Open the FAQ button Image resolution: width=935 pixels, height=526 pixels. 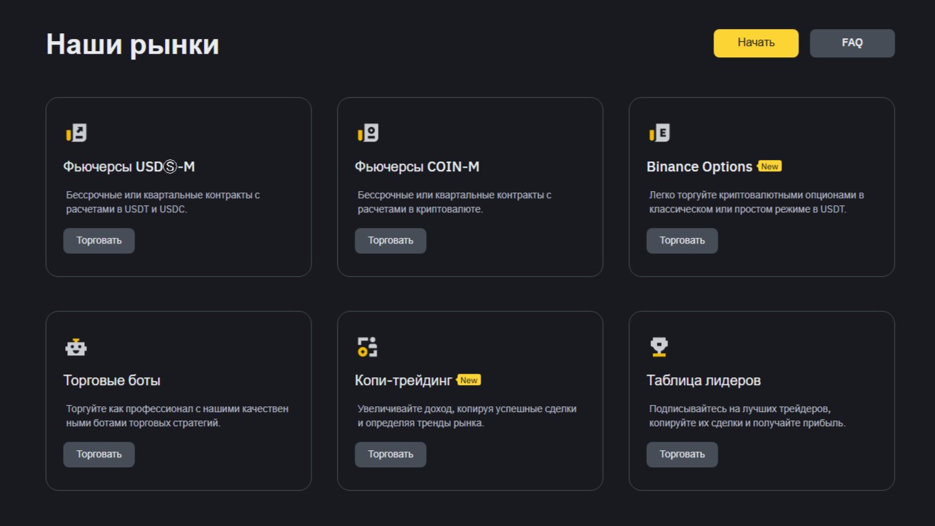852,43
